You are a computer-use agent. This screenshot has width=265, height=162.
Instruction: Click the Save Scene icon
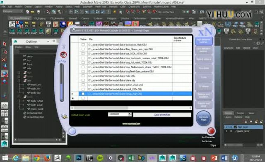[x=38, y=12]
